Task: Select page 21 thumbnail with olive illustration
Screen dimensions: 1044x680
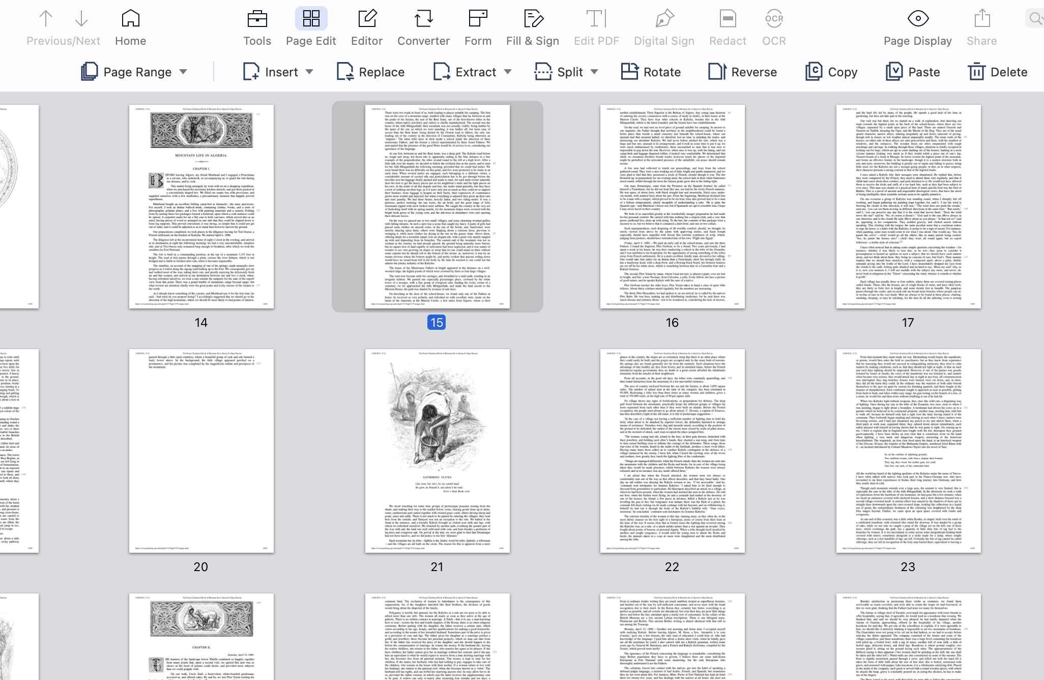Action: (437, 450)
